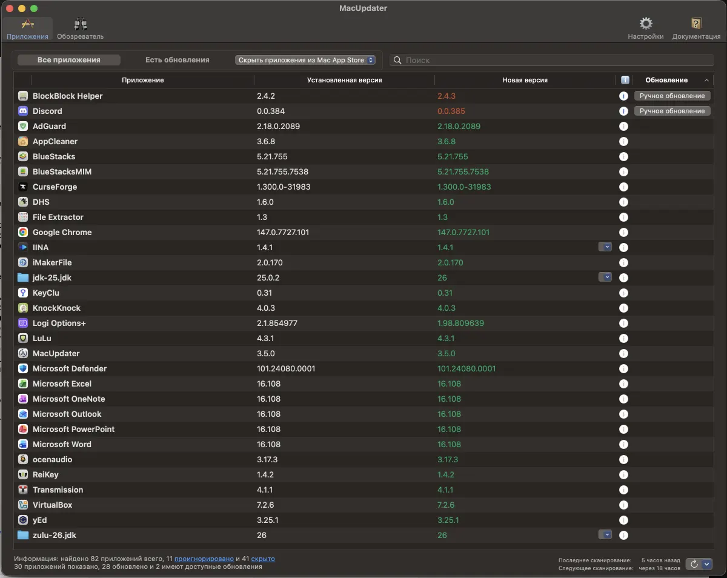727x578 pixels.
Task: Click installed version 2.1.854977 cell
Action: (x=277, y=323)
